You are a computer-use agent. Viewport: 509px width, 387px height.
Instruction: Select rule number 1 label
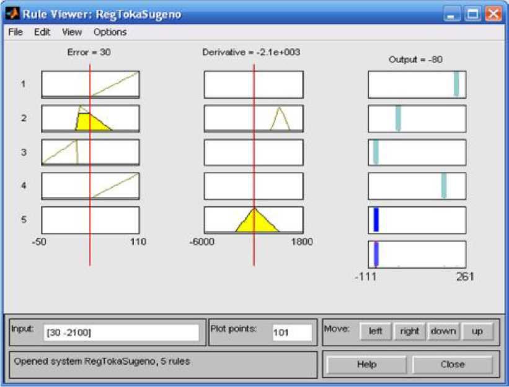click(x=23, y=84)
